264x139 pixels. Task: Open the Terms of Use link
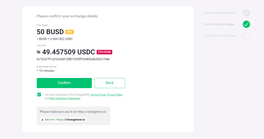click(x=98, y=95)
